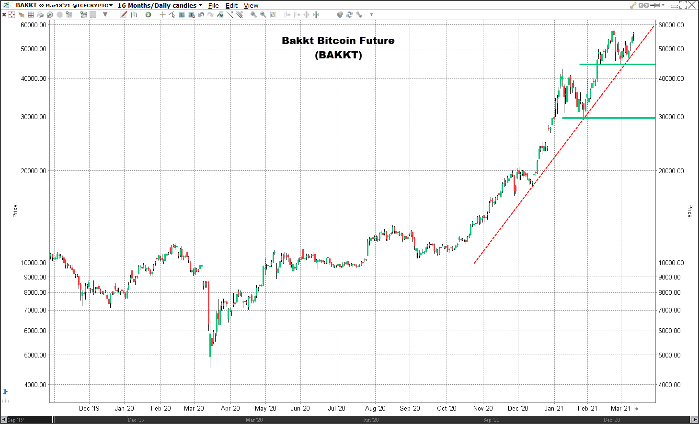The width and height of the screenshot is (699, 424).
Task: Click the restore window dashed-square button
Action: pyautogui.click(x=683, y=5)
